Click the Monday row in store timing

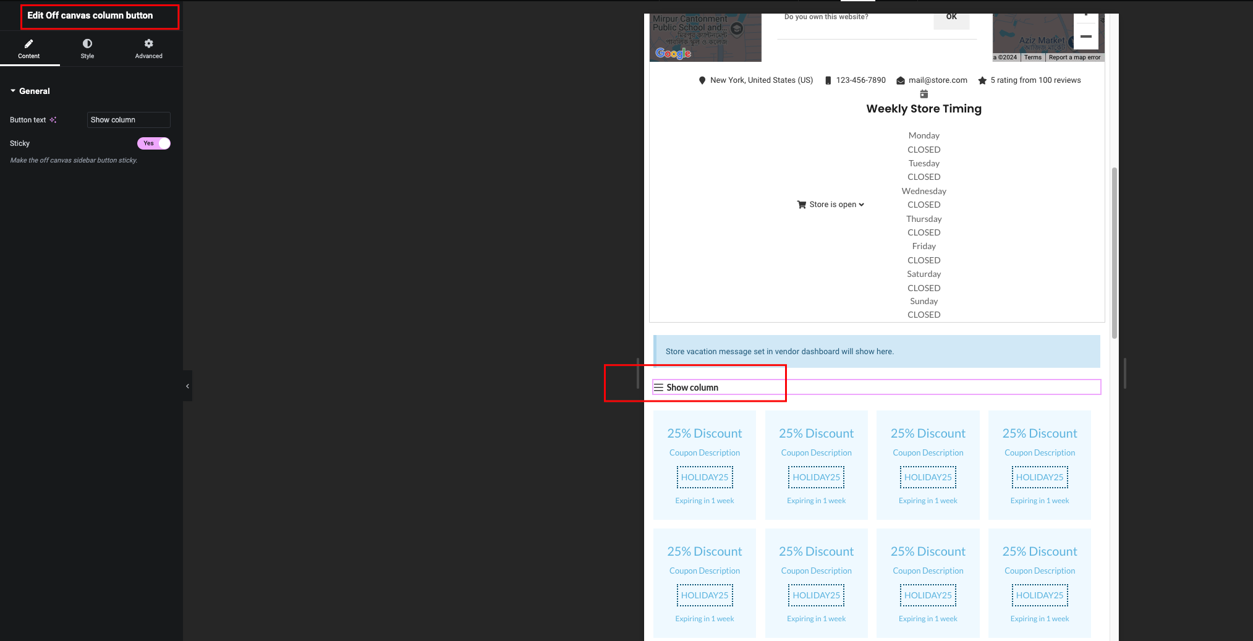(x=924, y=135)
